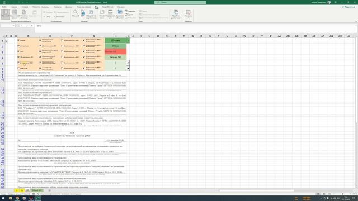Viewport: 358px width, 201px height.
Task: Adjust the zoom slider in status bar
Action: (x=342, y=194)
